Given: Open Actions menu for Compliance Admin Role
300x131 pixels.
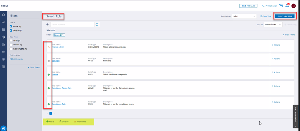Looking at the screenshot, I should (276, 86).
